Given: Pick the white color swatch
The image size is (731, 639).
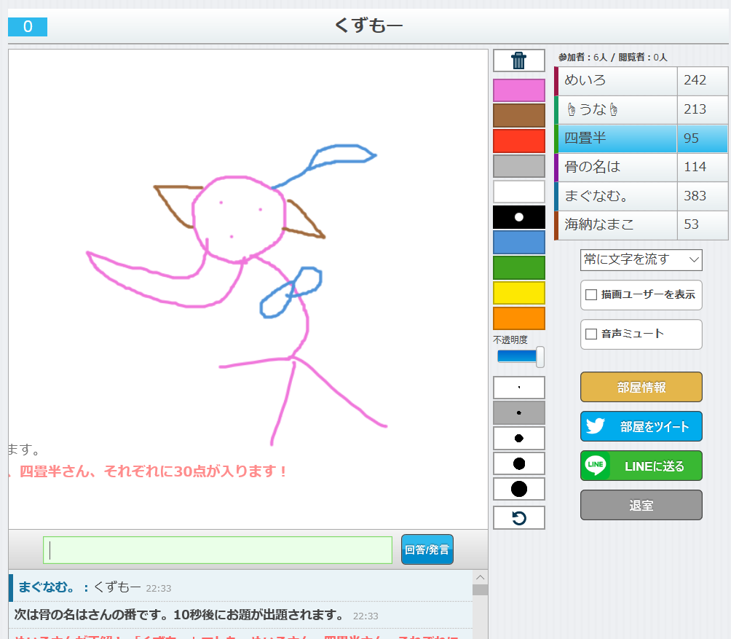Looking at the screenshot, I should (x=519, y=192).
